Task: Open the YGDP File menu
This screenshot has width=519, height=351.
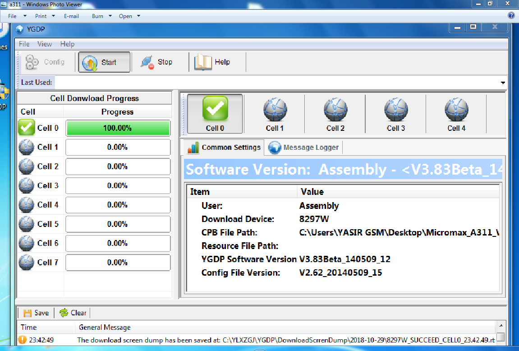Action: tap(24, 44)
